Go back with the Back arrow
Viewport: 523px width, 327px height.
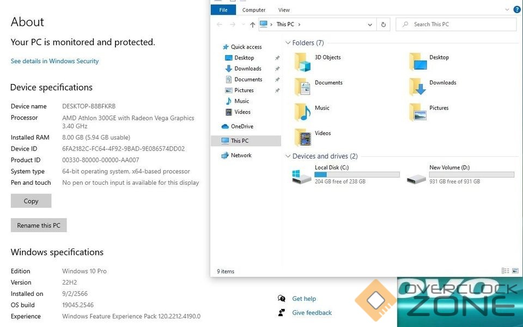coord(220,25)
